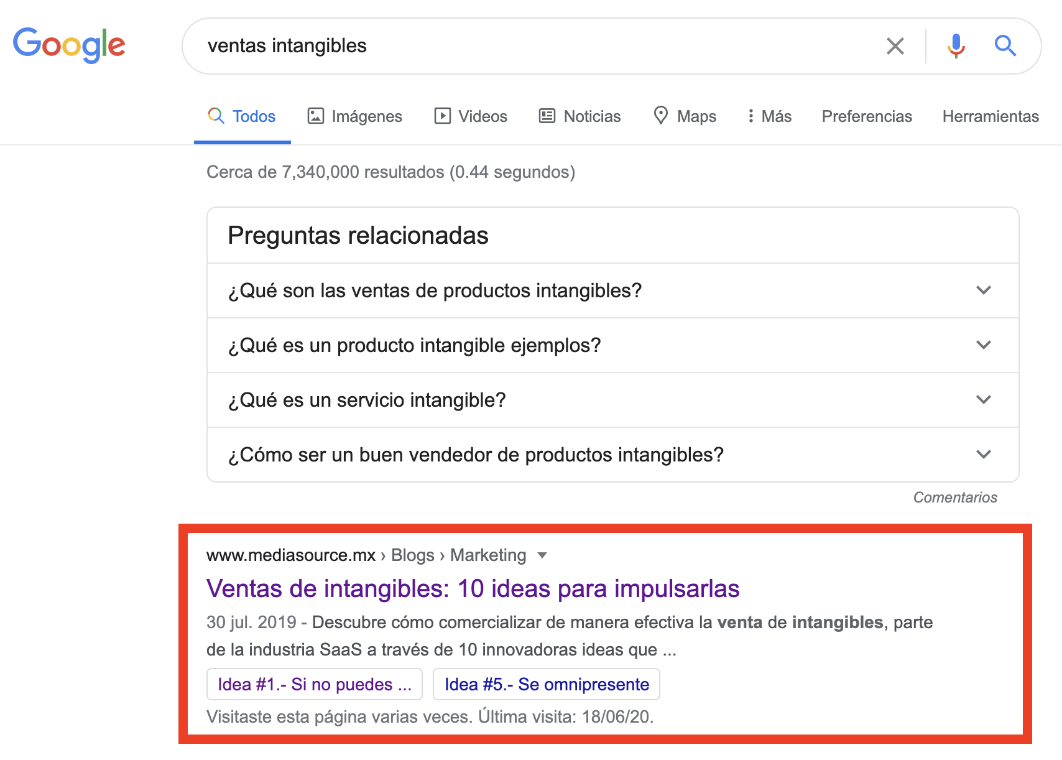Image resolution: width=1062 pixels, height=760 pixels.
Task: Open the Noticias results tab
Action: coord(579,116)
